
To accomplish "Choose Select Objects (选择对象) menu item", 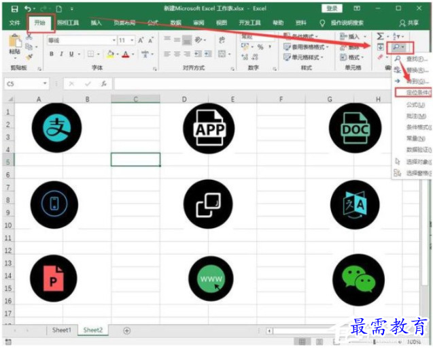I will point(413,161).
